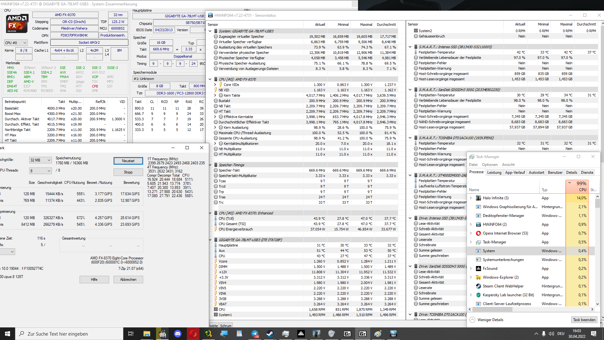The image size is (604, 340).
Task: Click the File Explorer taskbar icon
Action: (147, 334)
